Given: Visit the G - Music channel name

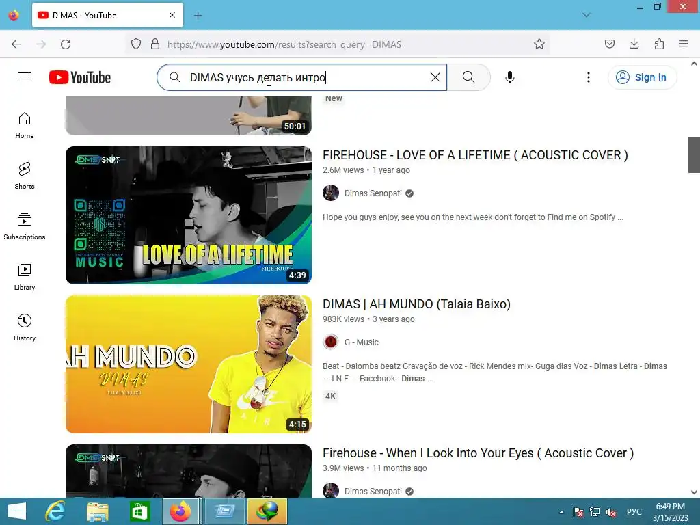Looking at the screenshot, I should click(361, 342).
